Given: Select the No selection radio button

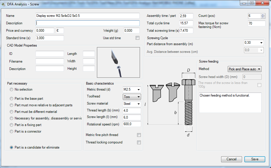Looking at the screenshot, I should coord(11,89).
